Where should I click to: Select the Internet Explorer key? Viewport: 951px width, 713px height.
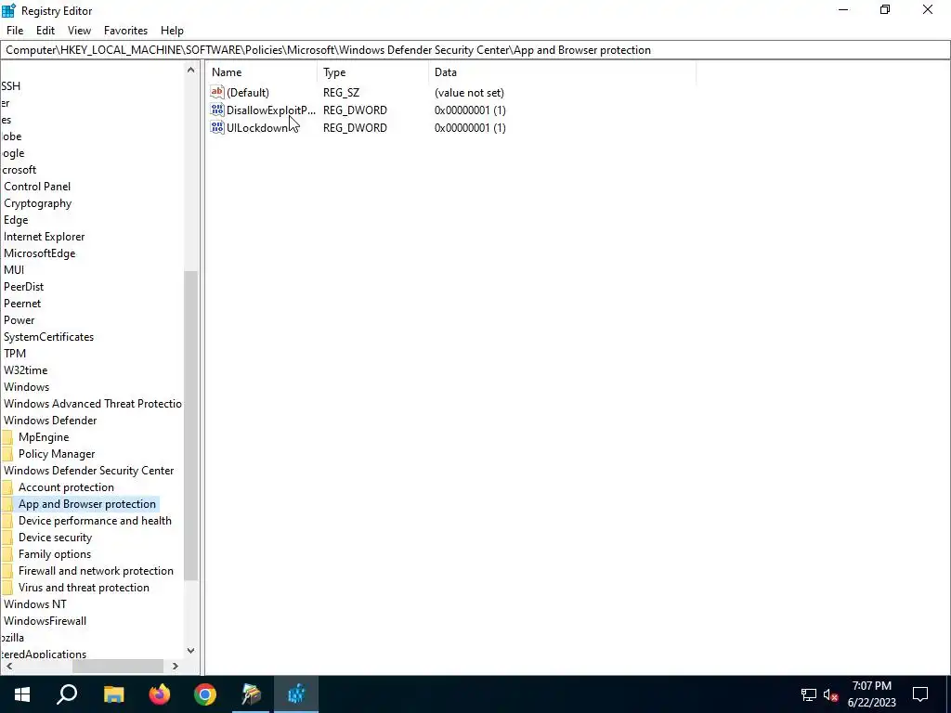pos(45,237)
